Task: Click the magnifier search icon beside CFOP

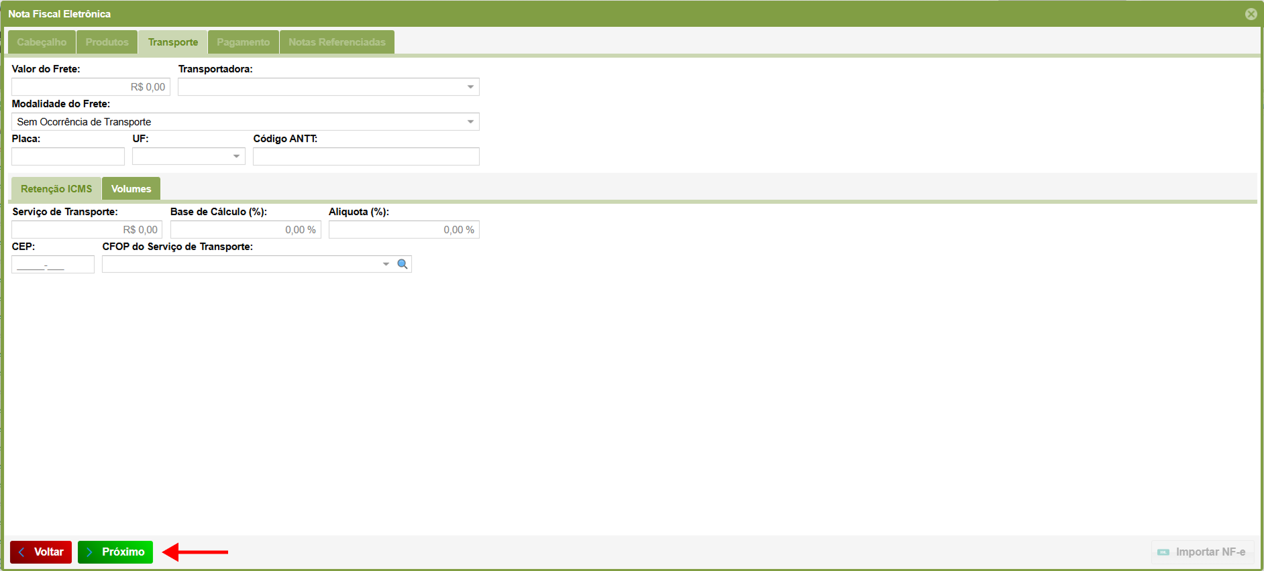Action: click(403, 264)
